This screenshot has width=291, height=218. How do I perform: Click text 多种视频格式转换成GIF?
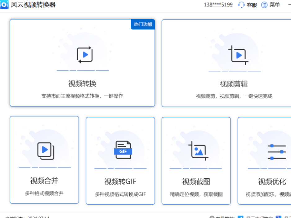point(120,194)
